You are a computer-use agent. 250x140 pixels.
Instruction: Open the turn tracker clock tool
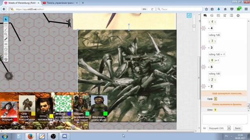[x=6, y=49]
